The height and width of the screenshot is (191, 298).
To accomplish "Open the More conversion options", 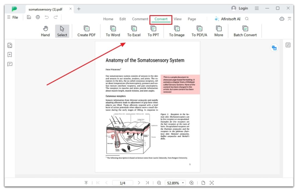I will coord(219,31).
